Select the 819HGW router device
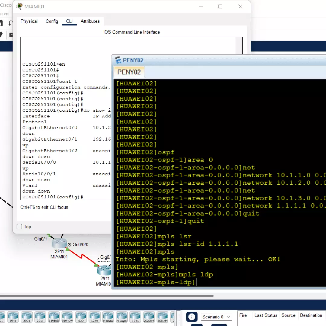Image resolution: width=326 pixels, height=326 pixels. 67,317
